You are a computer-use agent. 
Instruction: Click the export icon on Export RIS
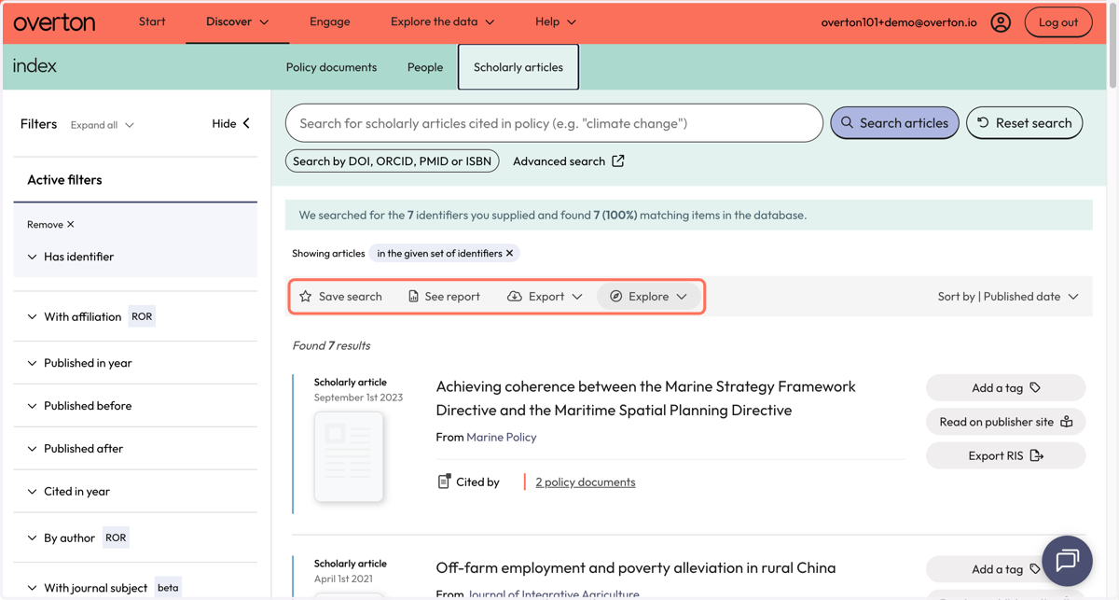point(1037,455)
